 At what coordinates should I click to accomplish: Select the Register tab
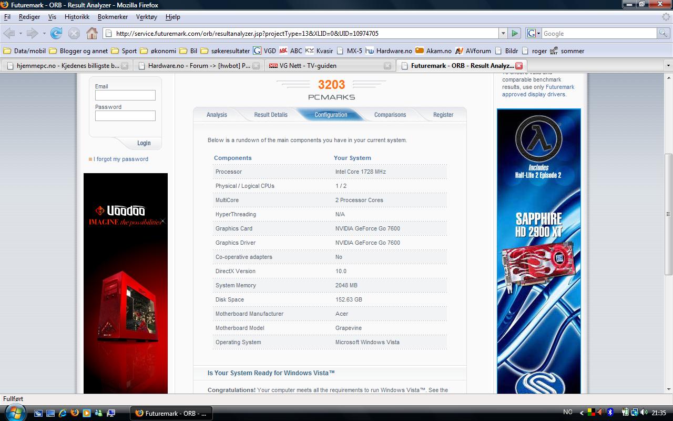(x=443, y=115)
